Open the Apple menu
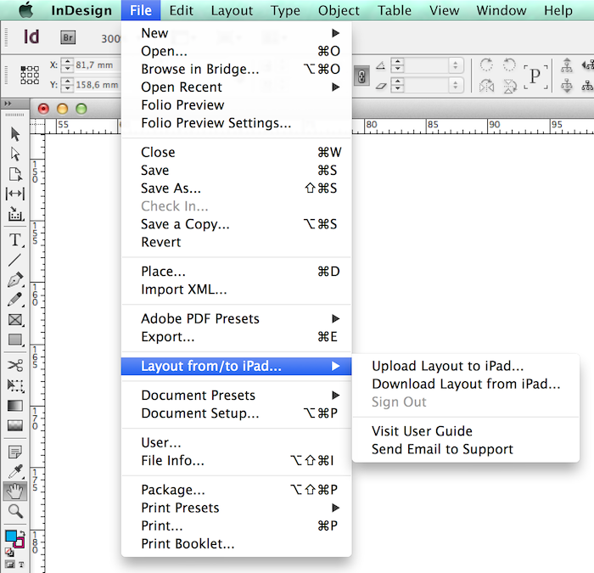 tap(25, 10)
